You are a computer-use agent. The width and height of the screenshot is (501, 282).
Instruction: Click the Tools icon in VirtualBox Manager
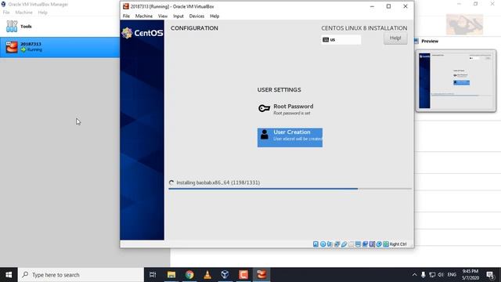click(x=12, y=26)
